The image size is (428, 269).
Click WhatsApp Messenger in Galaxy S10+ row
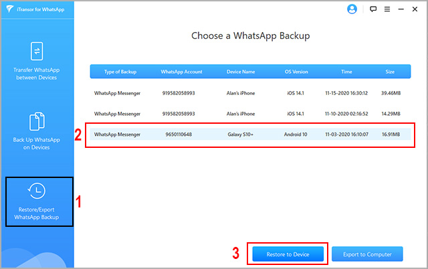pos(118,134)
